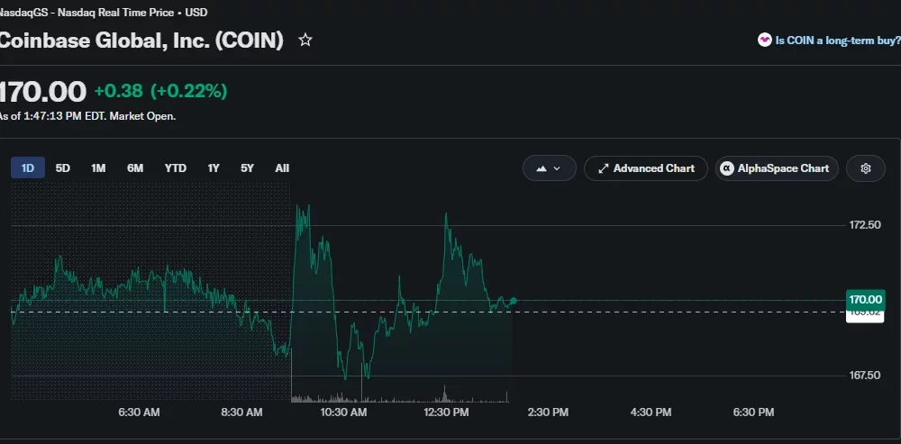Click the 12:30 PM time axis label

pyautogui.click(x=446, y=412)
